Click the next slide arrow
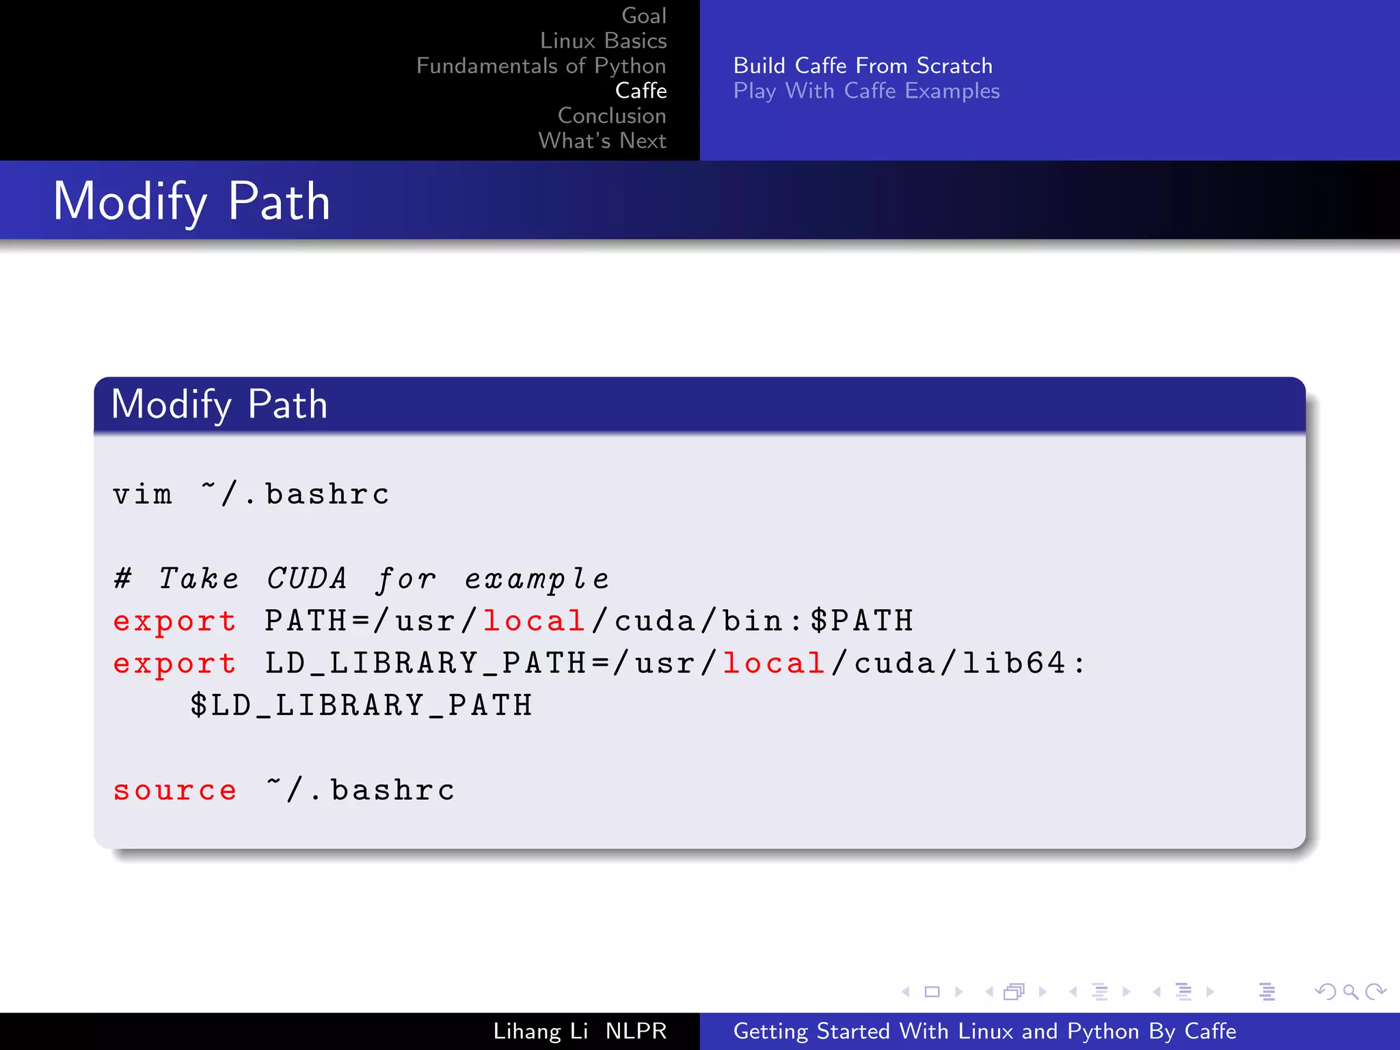Image resolution: width=1400 pixels, height=1050 pixels. click(x=958, y=991)
